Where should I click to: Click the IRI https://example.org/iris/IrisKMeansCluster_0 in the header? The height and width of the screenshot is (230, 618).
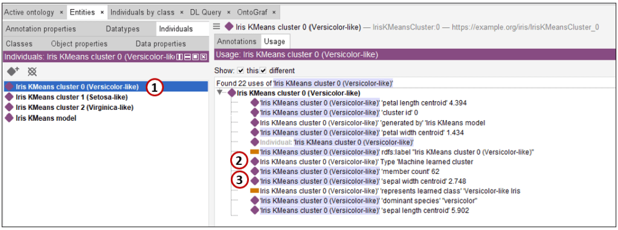(526, 27)
